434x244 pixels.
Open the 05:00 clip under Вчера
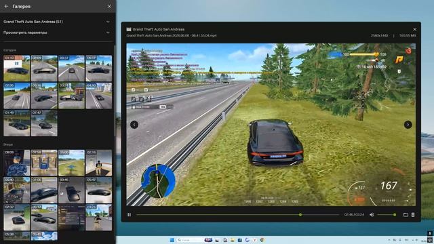71,163
